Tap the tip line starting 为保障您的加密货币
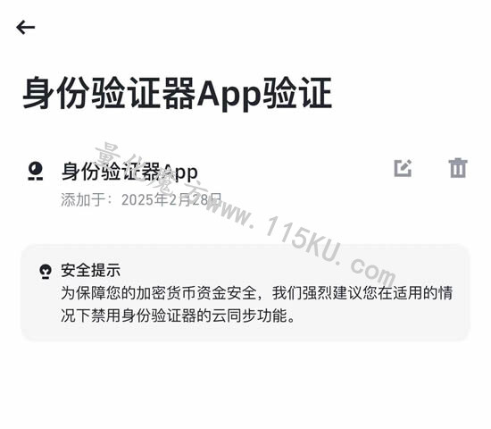The image size is (491, 429). click(257, 293)
